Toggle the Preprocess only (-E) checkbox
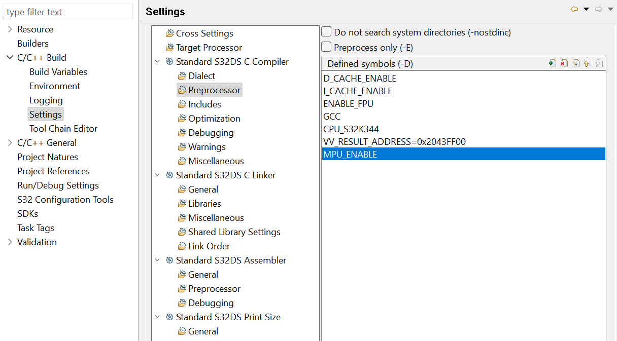617x341 pixels. tap(327, 47)
